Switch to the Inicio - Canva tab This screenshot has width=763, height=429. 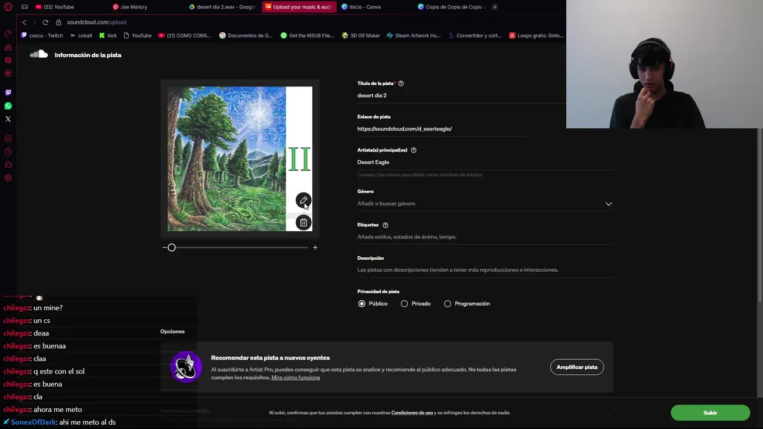click(361, 7)
